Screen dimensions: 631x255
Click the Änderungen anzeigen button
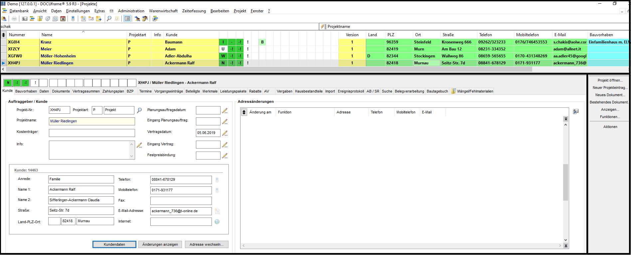click(160, 244)
